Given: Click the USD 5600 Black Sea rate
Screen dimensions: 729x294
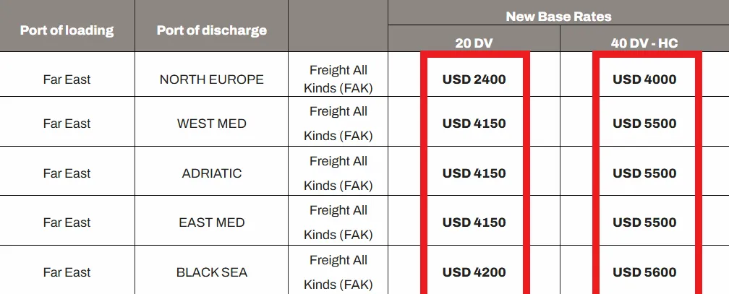Looking at the screenshot, I should point(644,272).
